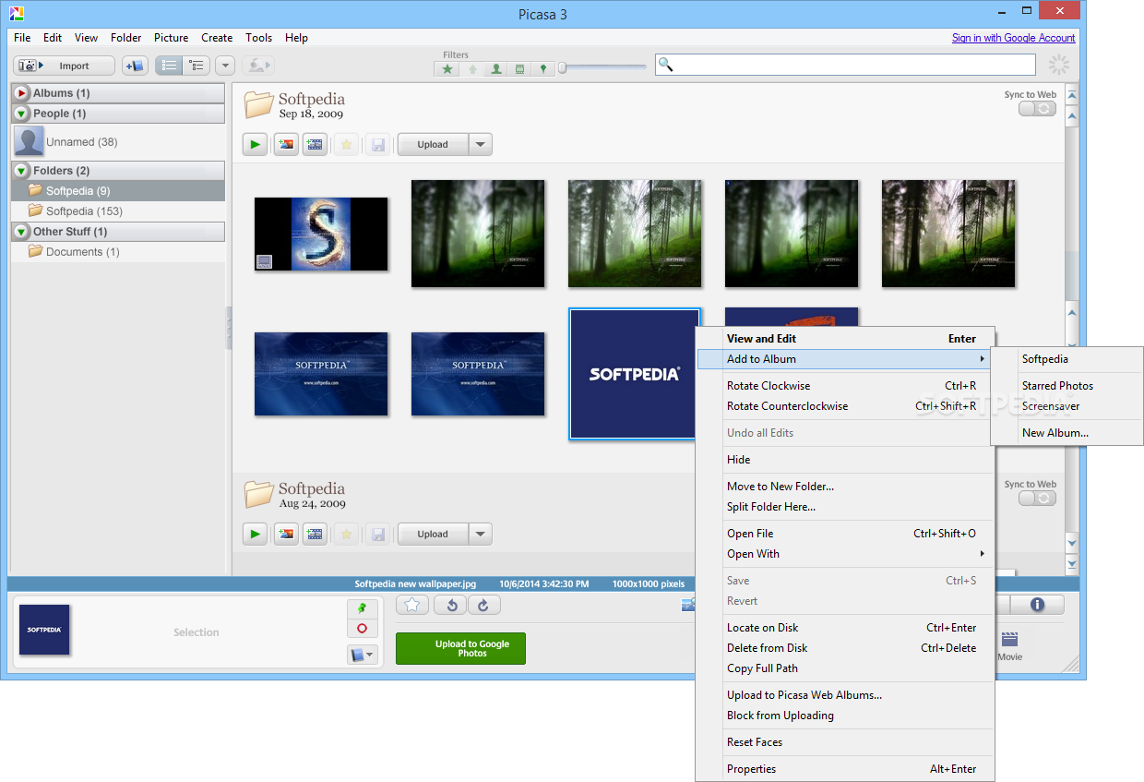Filter to show starred photos only
The height and width of the screenshot is (782, 1144).
coord(447,68)
